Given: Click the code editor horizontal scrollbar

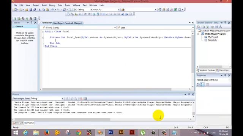Looking at the screenshot, I should (107, 89).
